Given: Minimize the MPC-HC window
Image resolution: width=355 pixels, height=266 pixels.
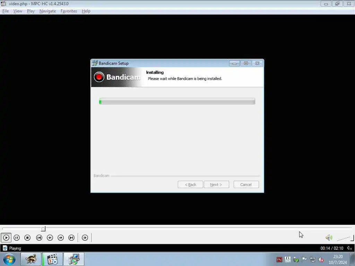Looking at the screenshot, I should pos(326,3).
